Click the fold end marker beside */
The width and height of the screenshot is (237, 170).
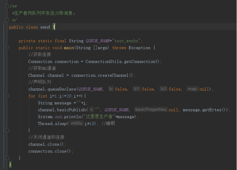[7, 20]
